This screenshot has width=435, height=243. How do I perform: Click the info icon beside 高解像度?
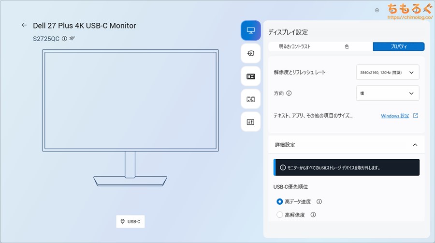click(x=313, y=215)
